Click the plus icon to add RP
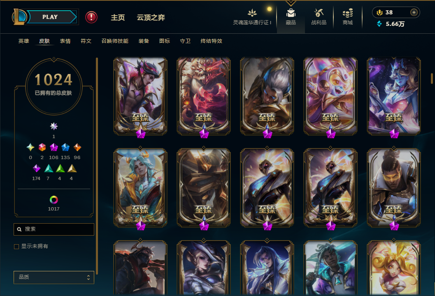435x296 pixels. tap(414, 12)
